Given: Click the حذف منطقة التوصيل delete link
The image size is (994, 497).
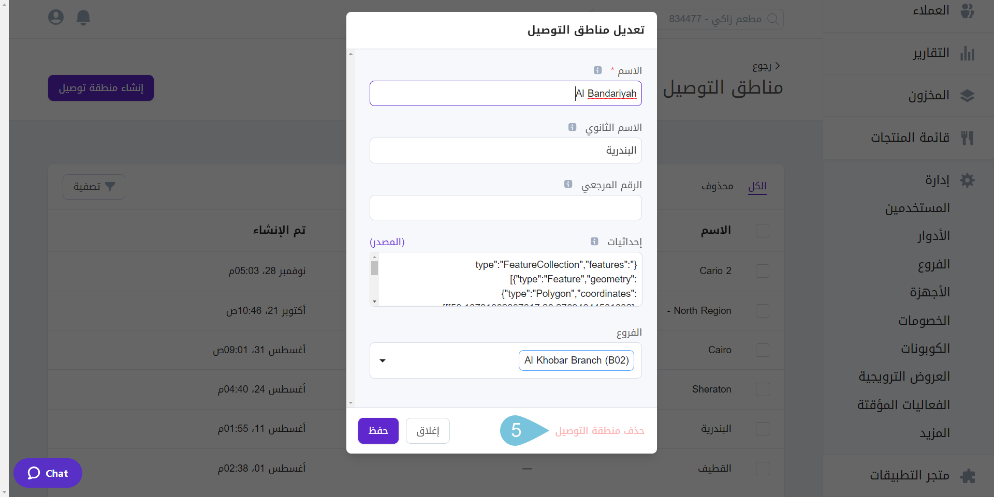Looking at the screenshot, I should [x=600, y=431].
